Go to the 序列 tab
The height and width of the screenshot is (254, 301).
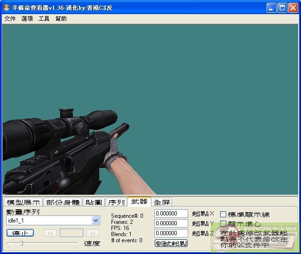(116, 202)
